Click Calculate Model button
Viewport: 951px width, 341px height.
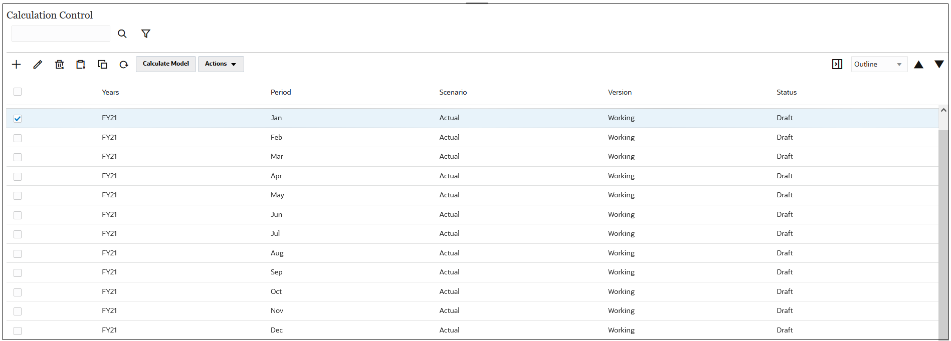click(166, 64)
